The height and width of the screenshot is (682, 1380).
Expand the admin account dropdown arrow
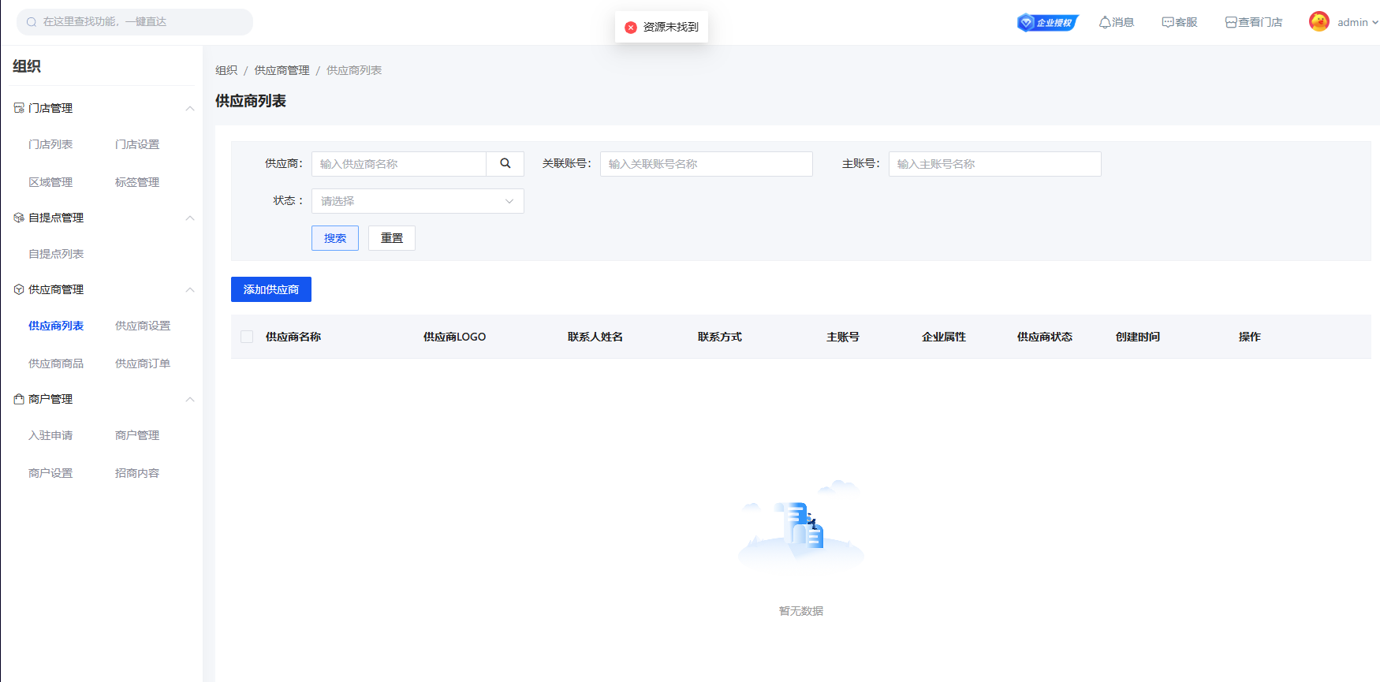pos(1374,23)
